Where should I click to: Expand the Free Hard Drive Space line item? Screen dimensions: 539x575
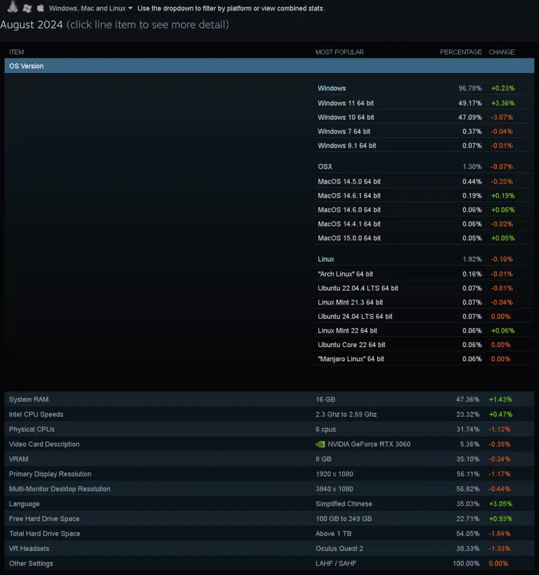point(269,518)
